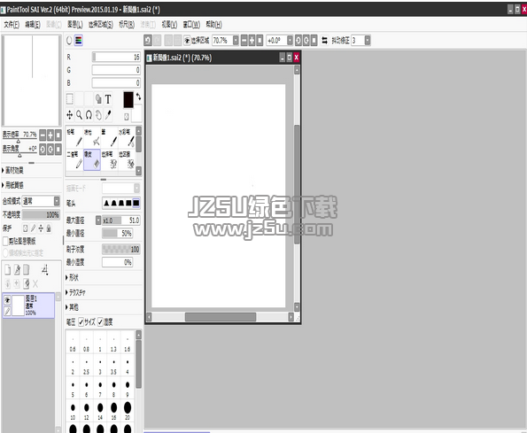Viewport: 527px width, 433px height.
Task: Open the View (V) menu
Action: (x=169, y=25)
